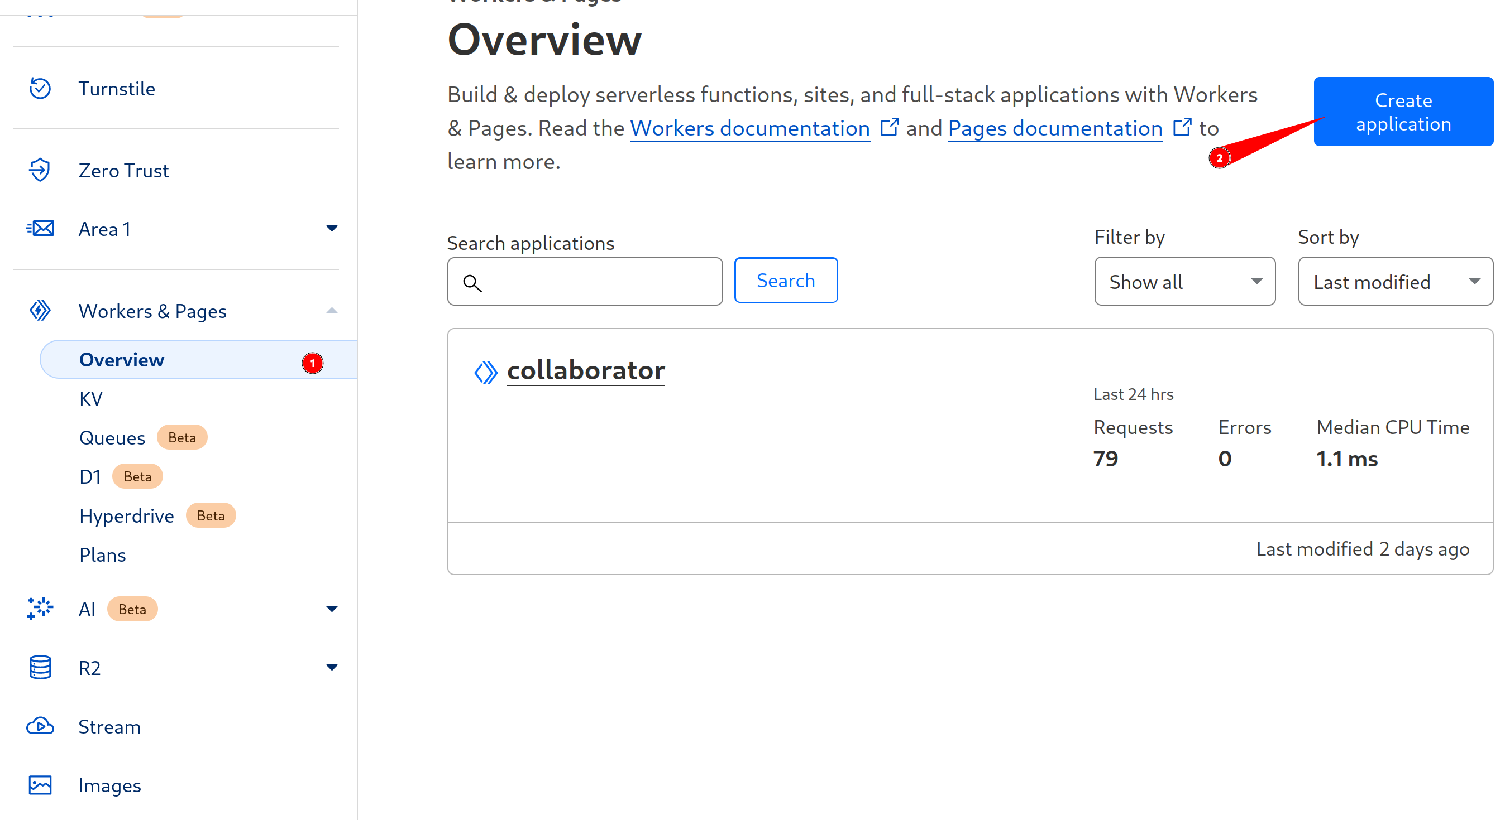Click the collaborator worker icon
The width and height of the screenshot is (1505, 820).
(485, 373)
